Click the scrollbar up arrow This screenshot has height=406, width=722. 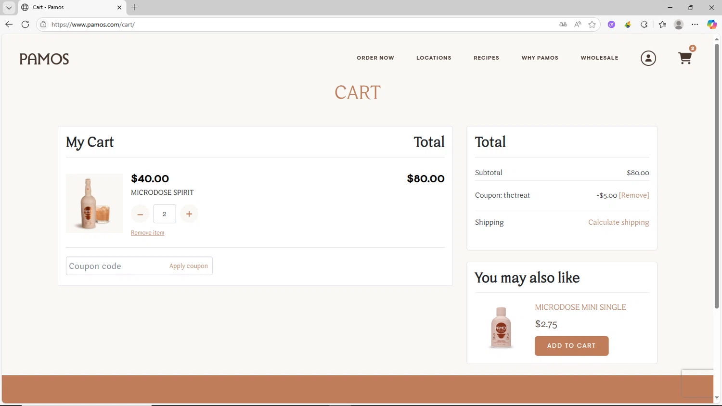717,39
